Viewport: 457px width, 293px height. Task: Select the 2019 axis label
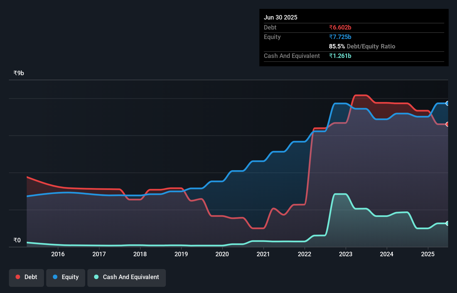181,254
